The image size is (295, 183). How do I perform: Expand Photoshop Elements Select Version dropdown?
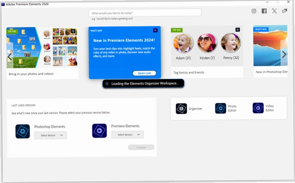pos(50,135)
